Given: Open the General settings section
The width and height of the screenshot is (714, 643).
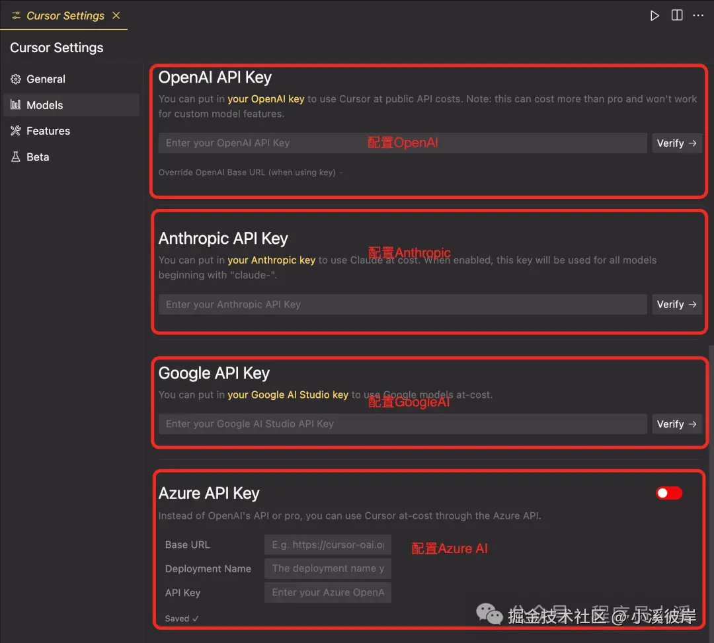Looking at the screenshot, I should coord(71,79).
